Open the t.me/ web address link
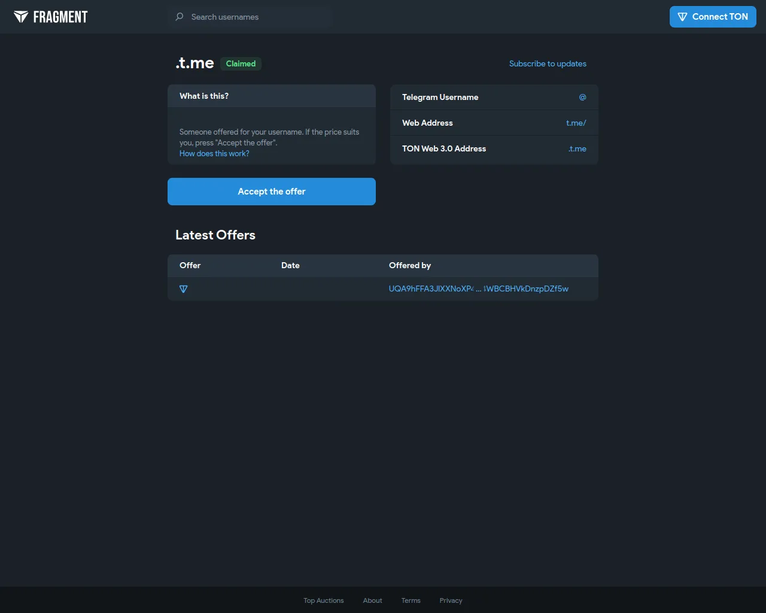Image resolution: width=766 pixels, height=613 pixels. pos(576,123)
